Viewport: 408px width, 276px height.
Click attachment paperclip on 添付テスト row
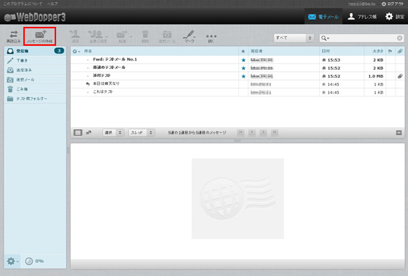coord(400,76)
